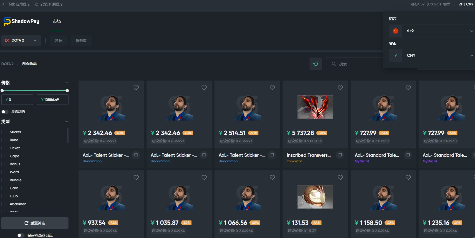Screen dimensions: 475x238
Task: Click the type list scrollbar
Action: [x=68, y=136]
